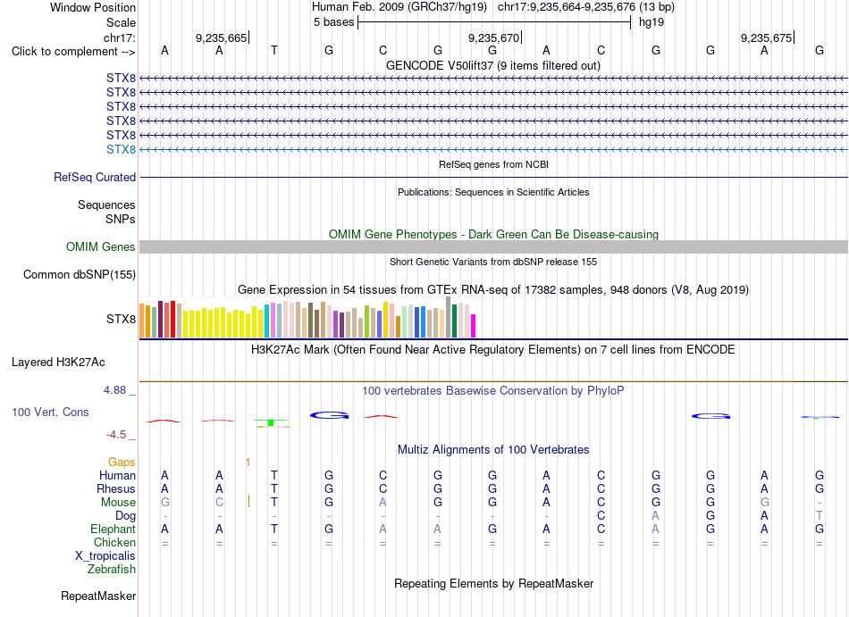The height and width of the screenshot is (617, 849).
Task: Click the -4.5 lower scale value
Action: tap(116, 435)
